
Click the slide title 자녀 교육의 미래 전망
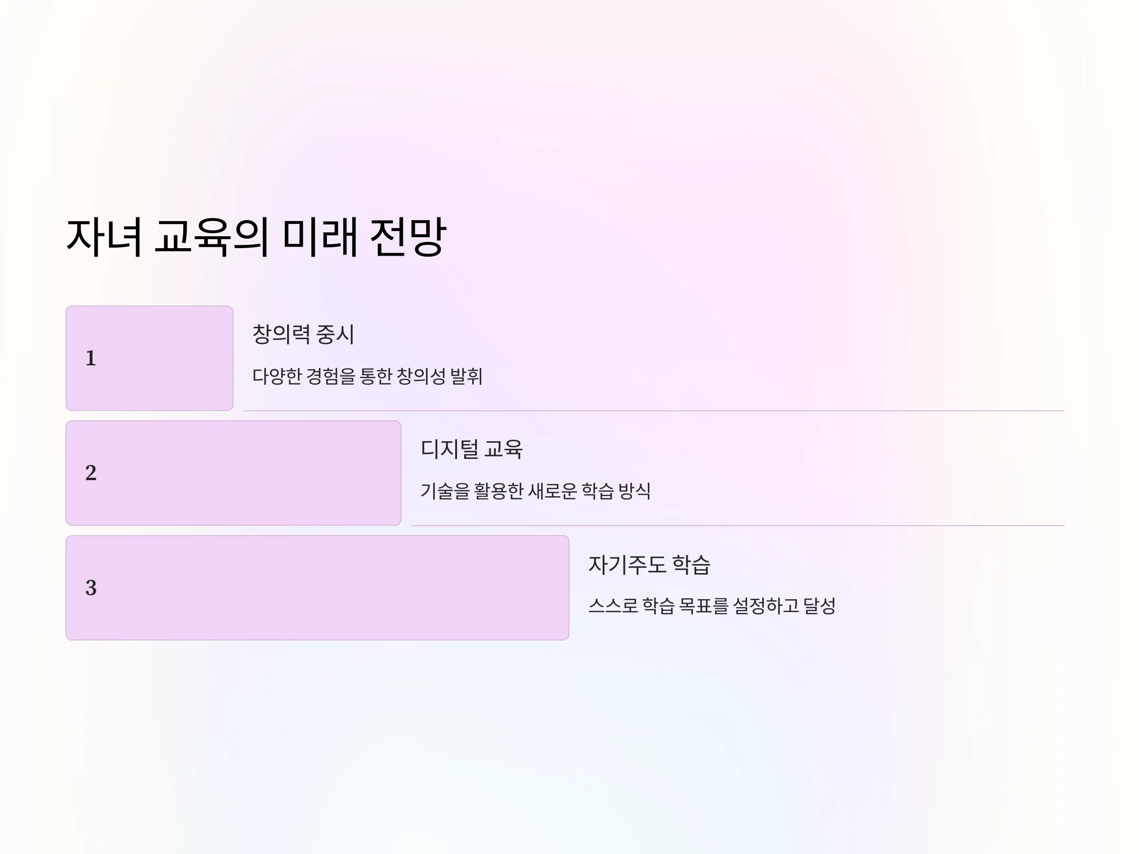click(256, 237)
